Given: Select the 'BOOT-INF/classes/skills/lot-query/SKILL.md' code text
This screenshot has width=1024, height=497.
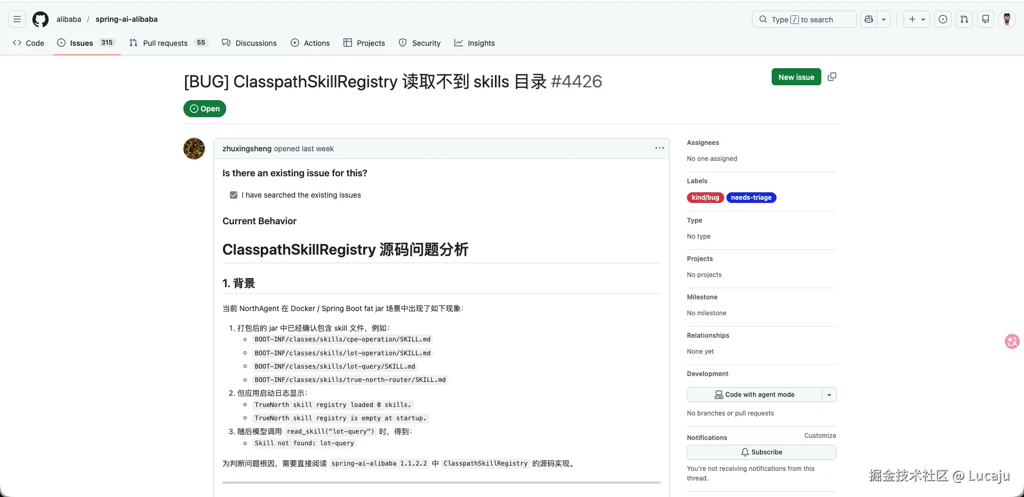Looking at the screenshot, I should [x=335, y=366].
